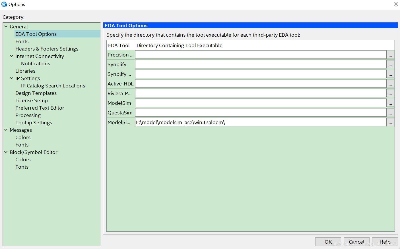Select EDA Tool Options in the category tree
400x249 pixels.
(x=36, y=34)
